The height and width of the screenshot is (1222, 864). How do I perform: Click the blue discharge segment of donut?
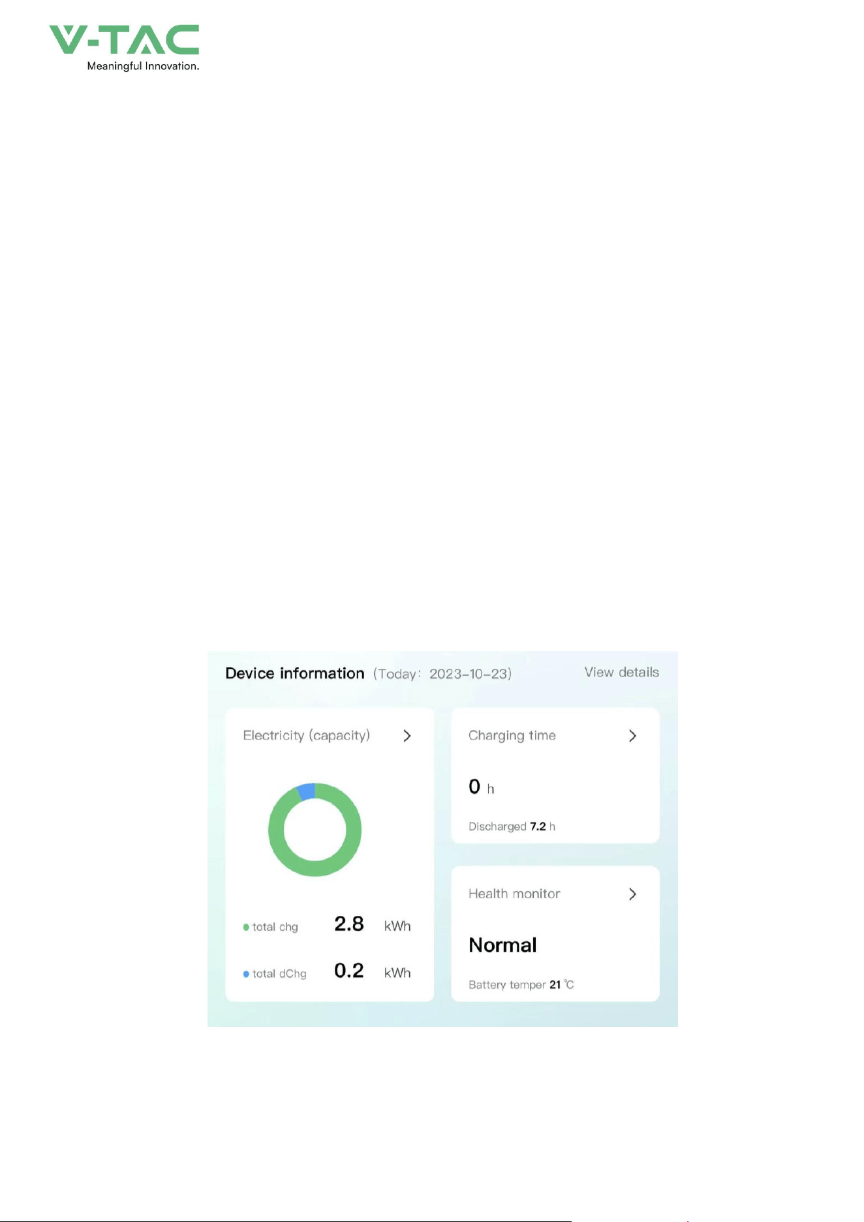point(306,791)
